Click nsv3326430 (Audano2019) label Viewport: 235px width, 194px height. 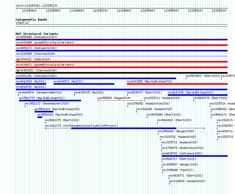[187, 181]
